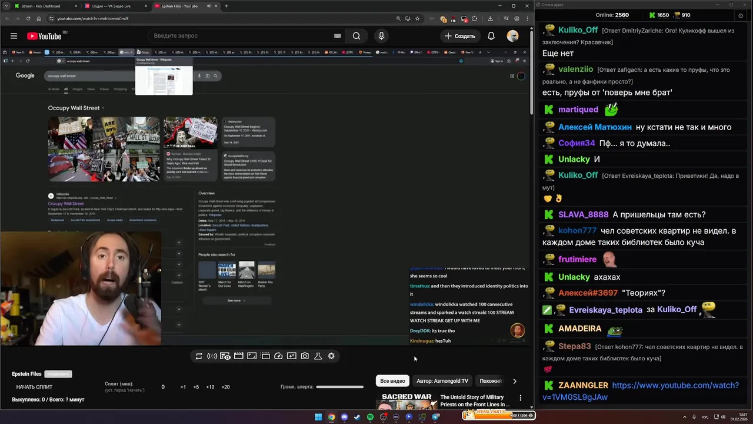
Task: Reload the page in Chrome
Action: (x=28, y=18)
